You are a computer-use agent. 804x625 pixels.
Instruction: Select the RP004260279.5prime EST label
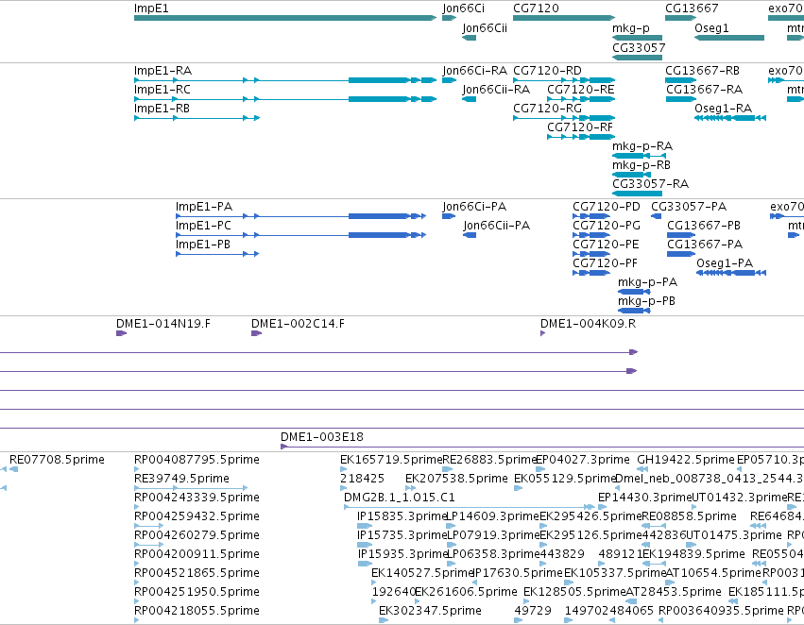pyautogui.click(x=197, y=535)
